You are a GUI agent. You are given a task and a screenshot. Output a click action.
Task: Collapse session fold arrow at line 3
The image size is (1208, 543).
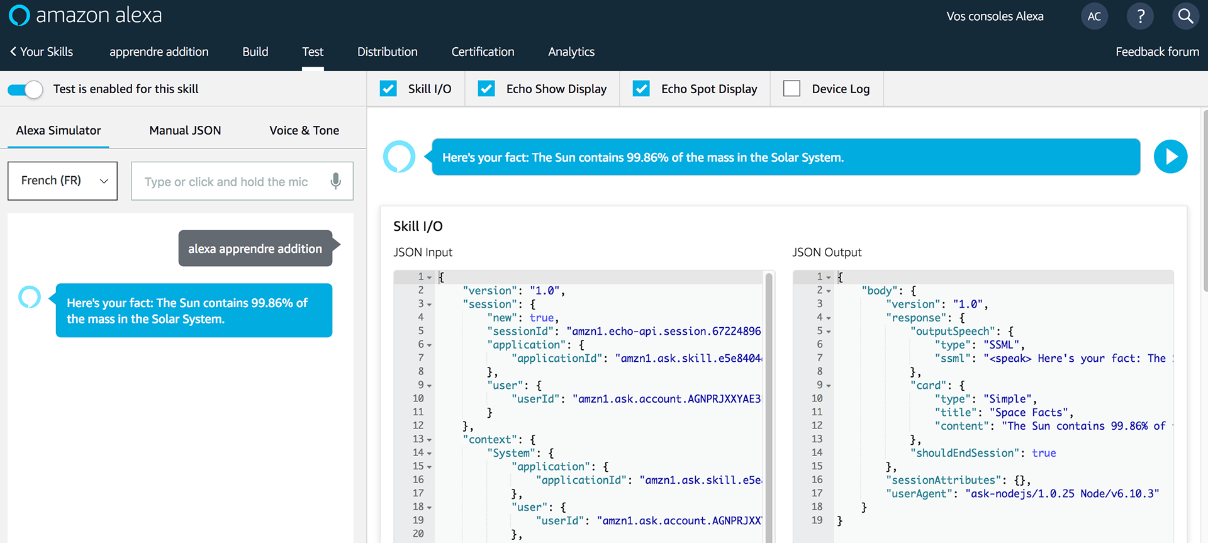point(429,305)
